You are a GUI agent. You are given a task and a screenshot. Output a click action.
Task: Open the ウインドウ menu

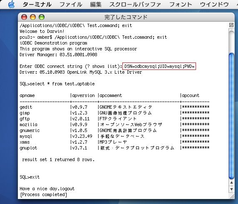coord(214,5)
